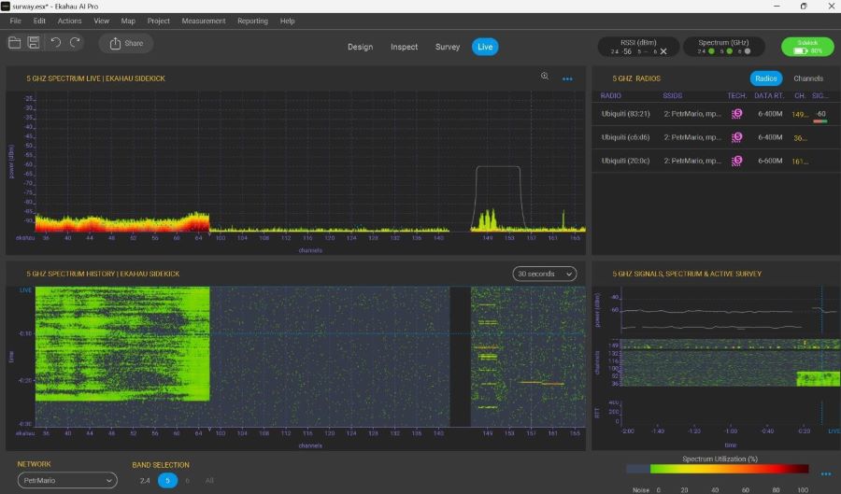841x494 pixels.
Task: Share the project via Share button
Action: (126, 43)
